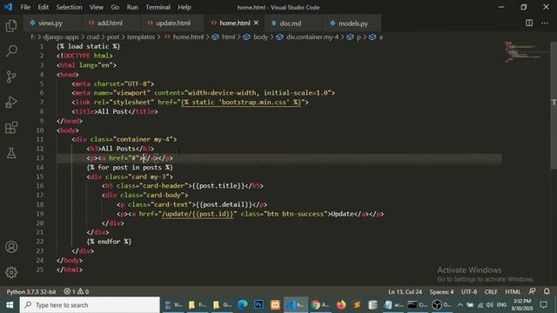The width and height of the screenshot is (557, 313).
Task: Open the Run and Debug view
Action: [x=11, y=103]
